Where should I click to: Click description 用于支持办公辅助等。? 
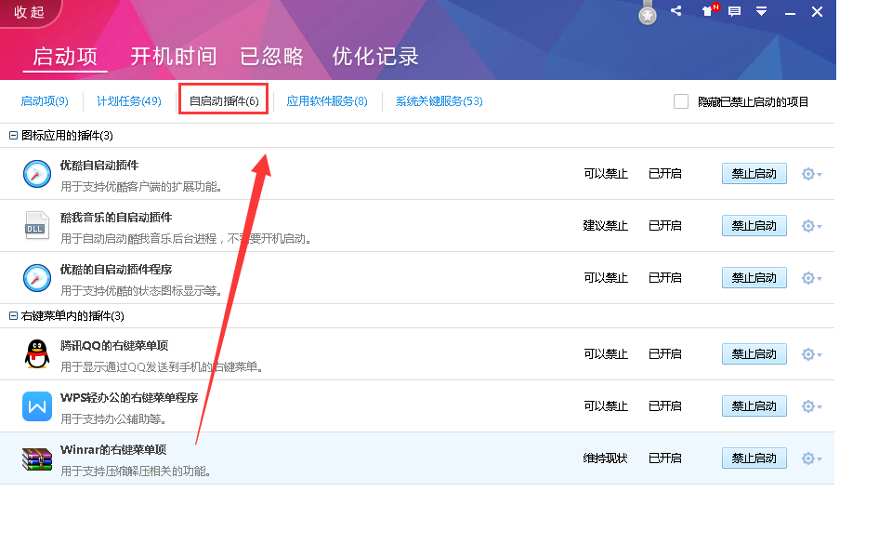point(114,419)
